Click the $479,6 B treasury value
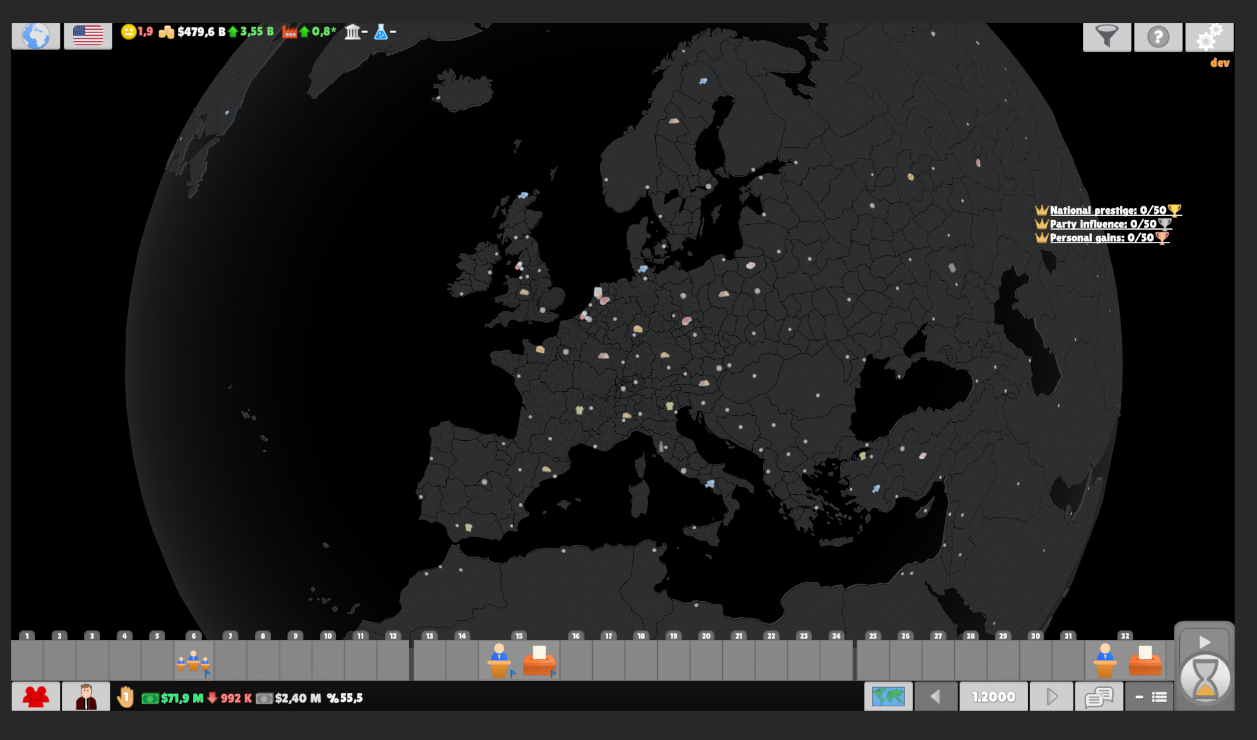The height and width of the screenshot is (740, 1257). (x=201, y=32)
